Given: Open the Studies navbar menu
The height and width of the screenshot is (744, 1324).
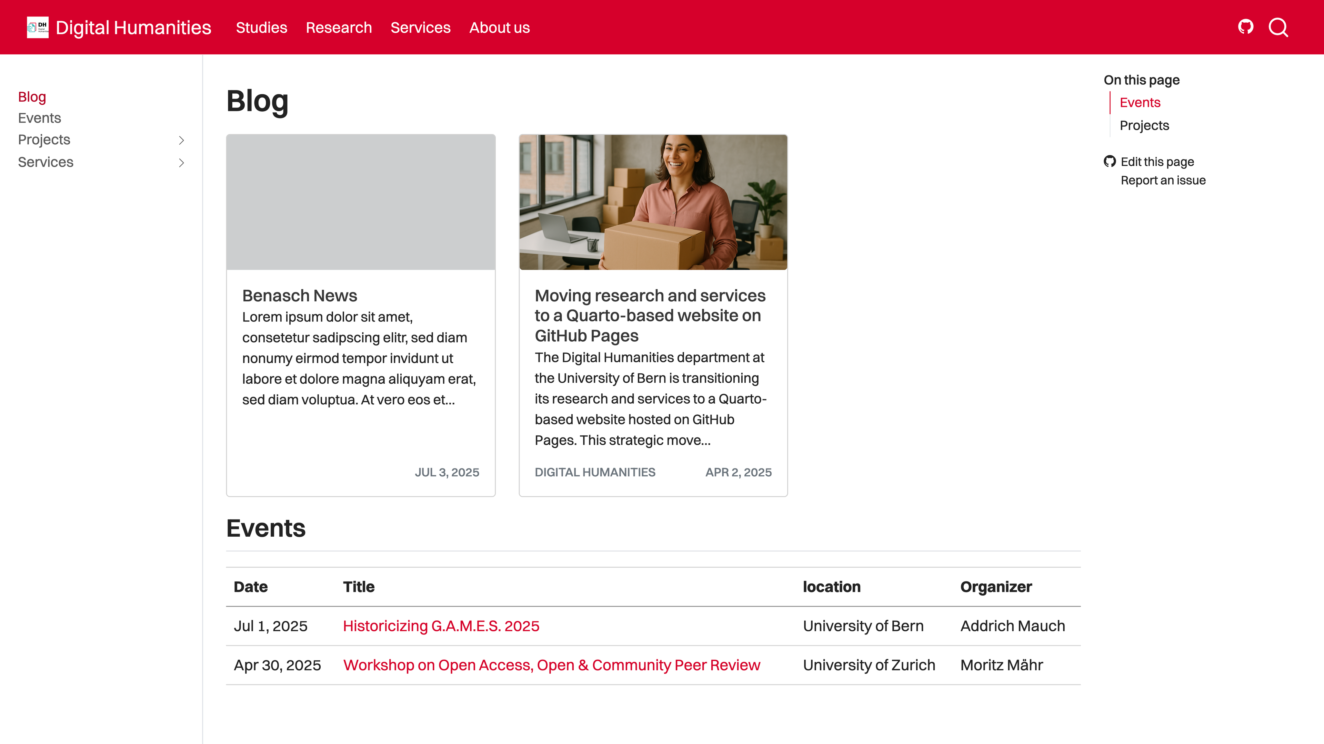Looking at the screenshot, I should 261,27.
